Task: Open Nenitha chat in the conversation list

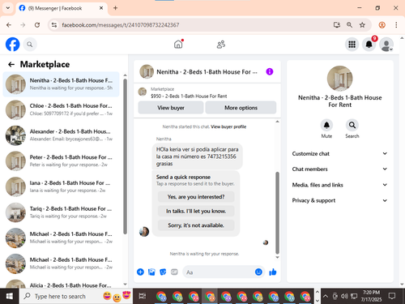Action: click(x=62, y=84)
